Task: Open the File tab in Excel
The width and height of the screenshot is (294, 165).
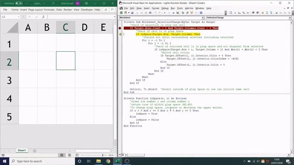Action: pos(5,10)
